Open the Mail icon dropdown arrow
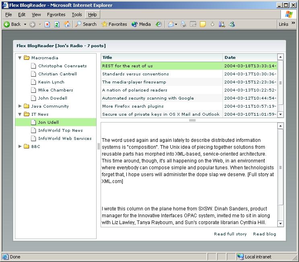Image resolution: width=299 pixels, height=262 pixels. [176, 24]
